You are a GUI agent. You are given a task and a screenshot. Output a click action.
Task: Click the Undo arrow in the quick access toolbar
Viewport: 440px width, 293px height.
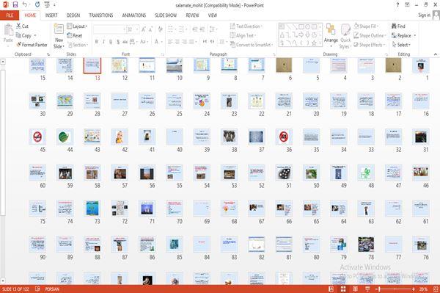click(25, 4)
